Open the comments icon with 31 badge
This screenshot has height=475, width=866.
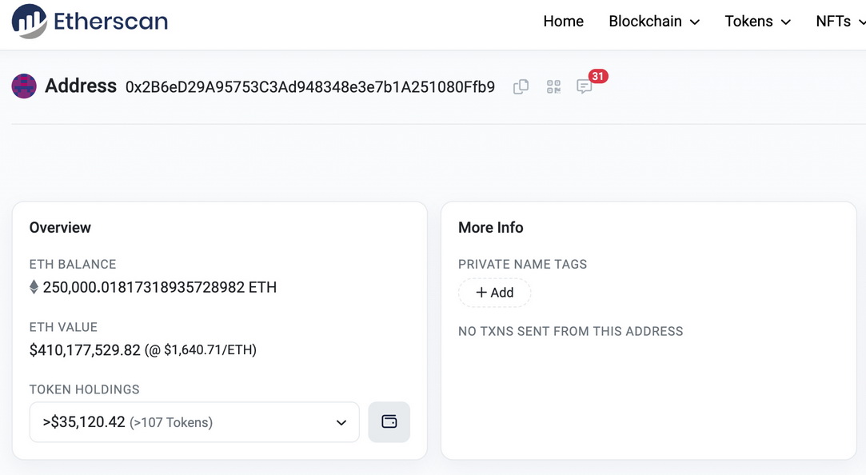pos(585,86)
